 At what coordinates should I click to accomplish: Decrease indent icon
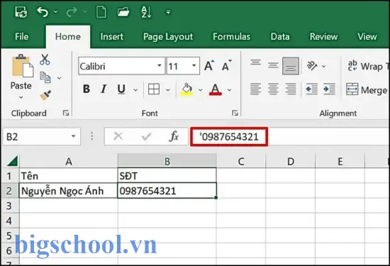pos(312,89)
